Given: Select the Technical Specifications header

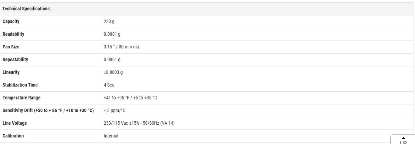Looking at the screenshot, I should (x=27, y=9).
